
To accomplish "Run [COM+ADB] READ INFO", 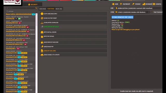I will 73,14.
